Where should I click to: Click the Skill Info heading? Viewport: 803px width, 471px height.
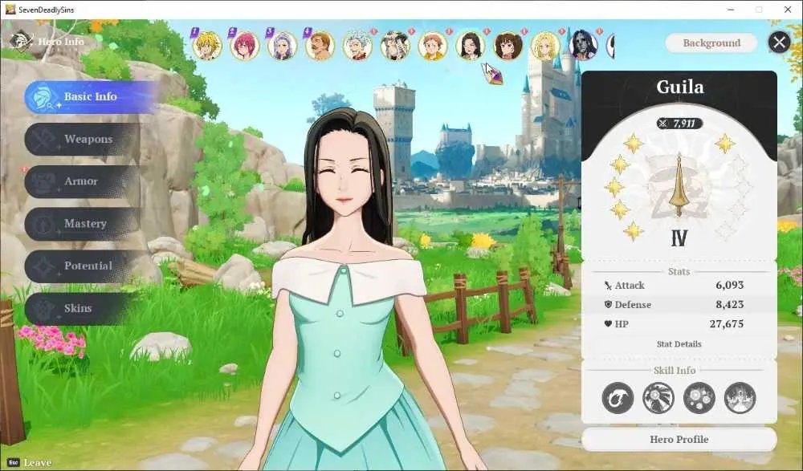(675, 370)
